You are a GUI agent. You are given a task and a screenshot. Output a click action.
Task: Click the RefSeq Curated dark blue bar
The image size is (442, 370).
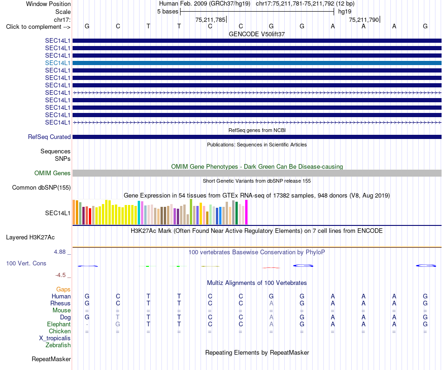click(257, 137)
